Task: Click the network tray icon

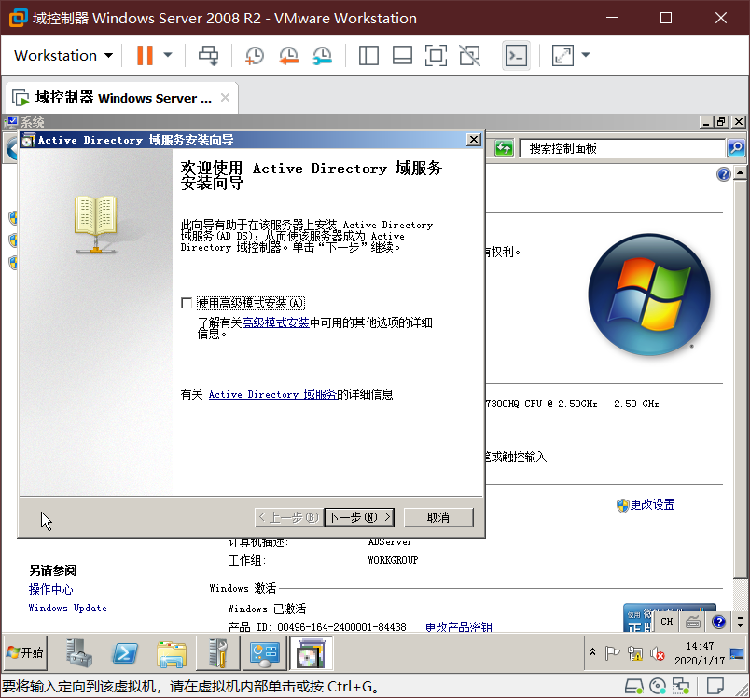Action: (x=635, y=652)
